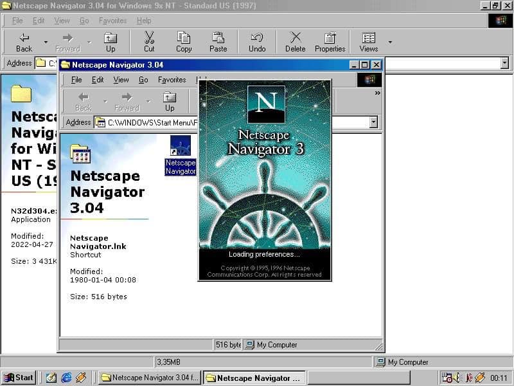Click My Computer icon in front window status bar

pyautogui.click(x=250, y=345)
